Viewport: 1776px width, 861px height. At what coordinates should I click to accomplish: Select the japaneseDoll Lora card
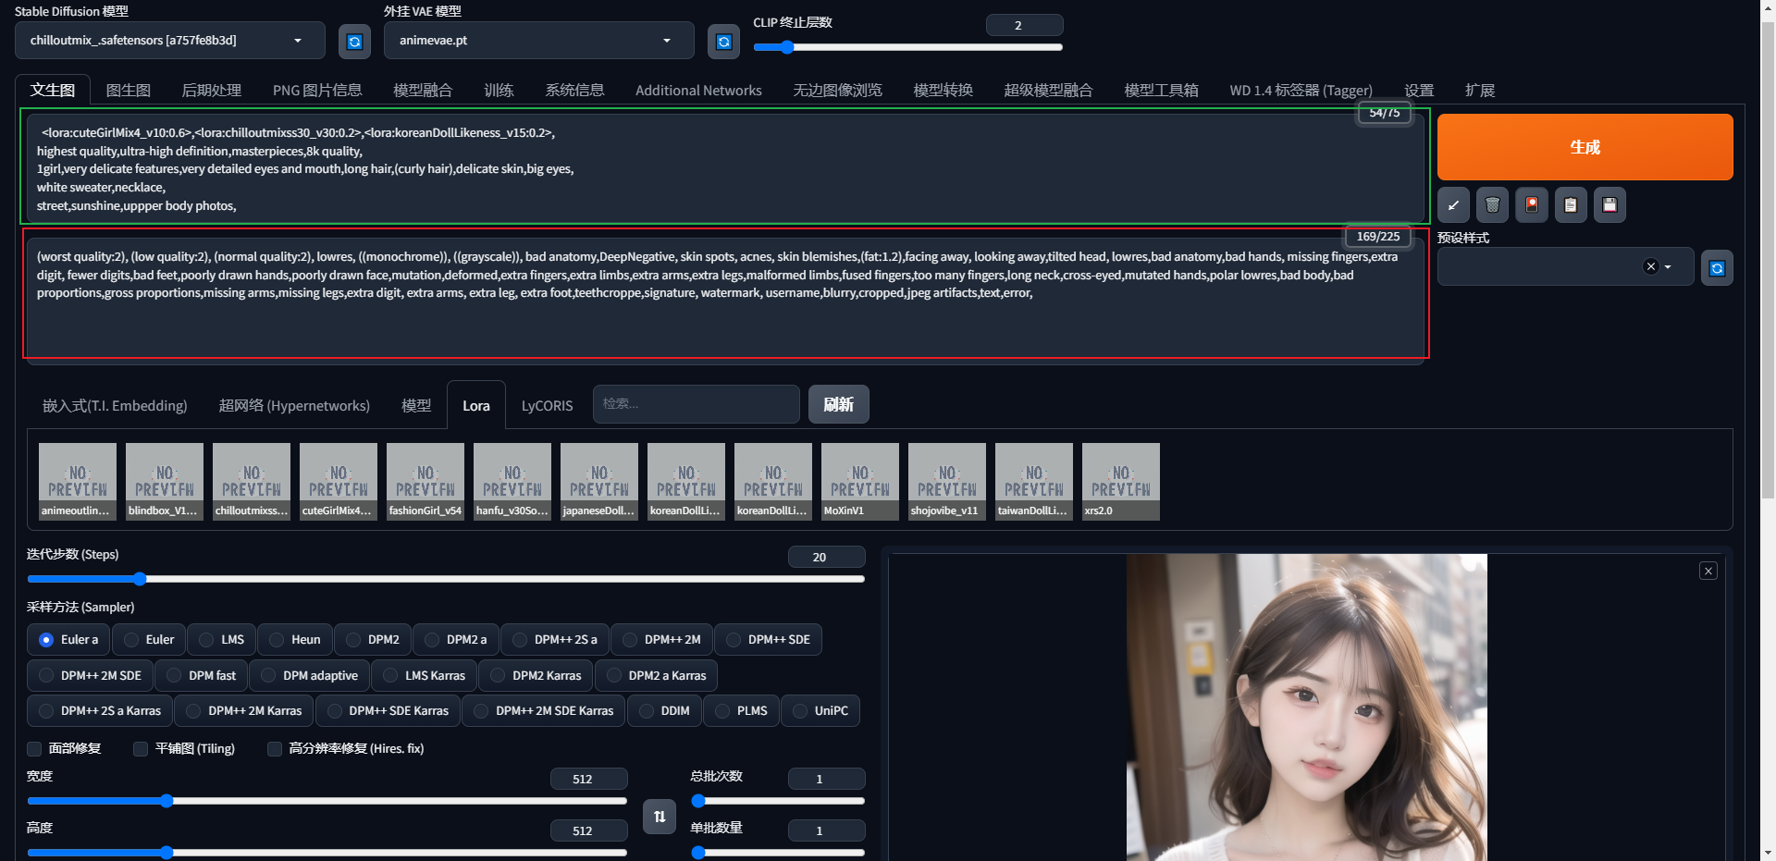pyautogui.click(x=599, y=482)
